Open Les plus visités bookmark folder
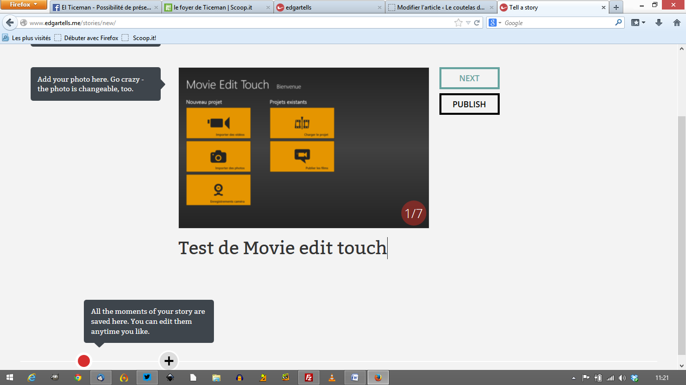 click(x=26, y=38)
